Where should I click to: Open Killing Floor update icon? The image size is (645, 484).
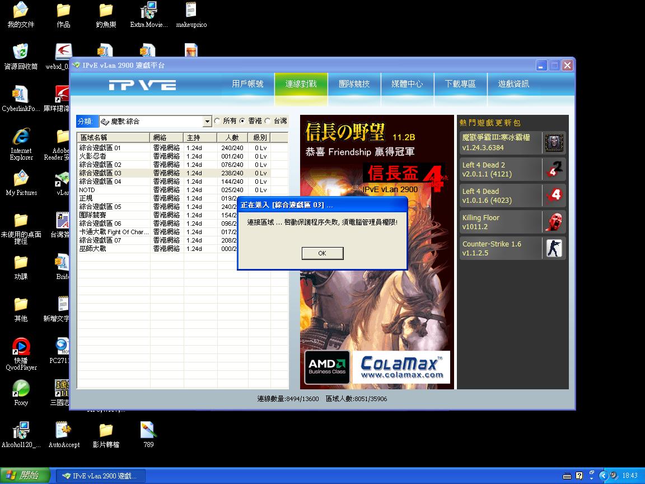[554, 222]
